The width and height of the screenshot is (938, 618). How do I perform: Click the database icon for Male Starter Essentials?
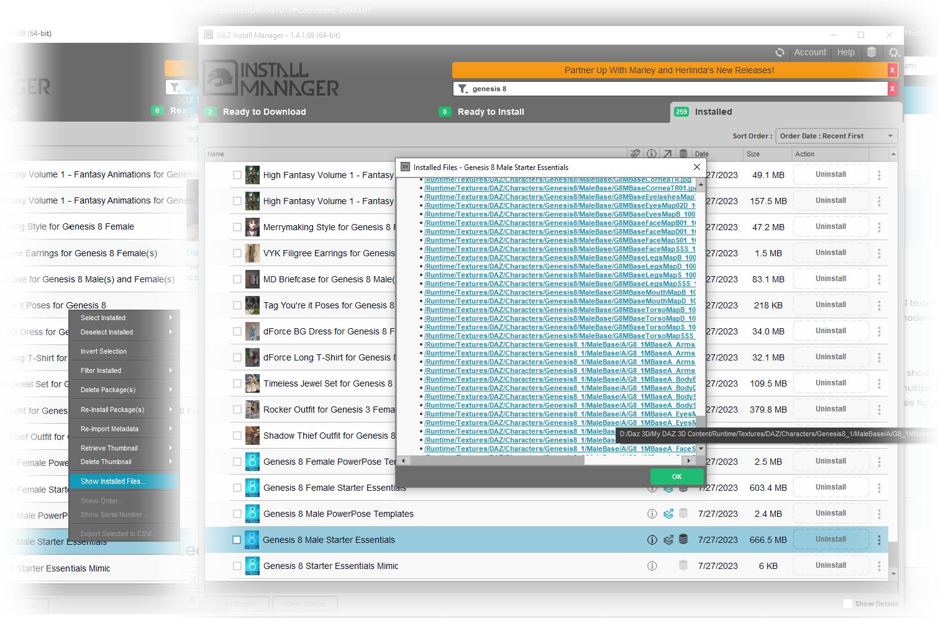pos(683,540)
